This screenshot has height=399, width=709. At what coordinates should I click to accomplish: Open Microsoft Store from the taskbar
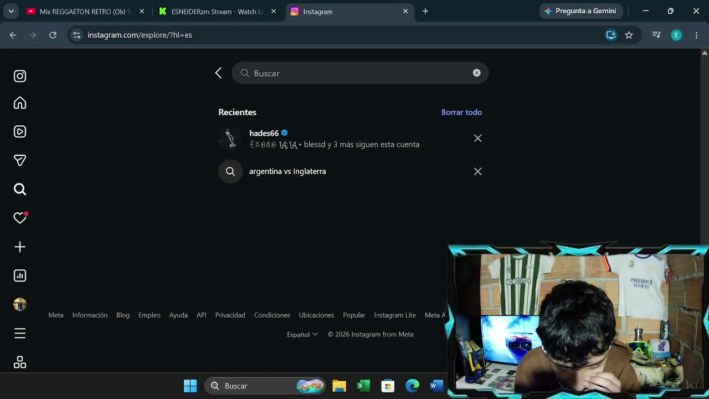[x=388, y=386]
